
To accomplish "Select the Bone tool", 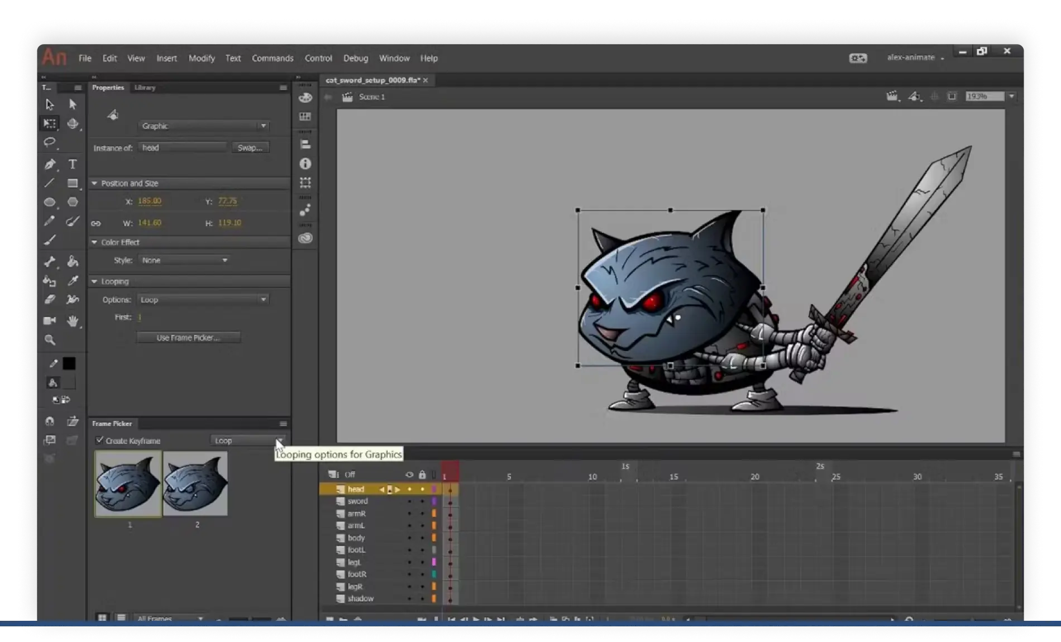I will click(50, 261).
